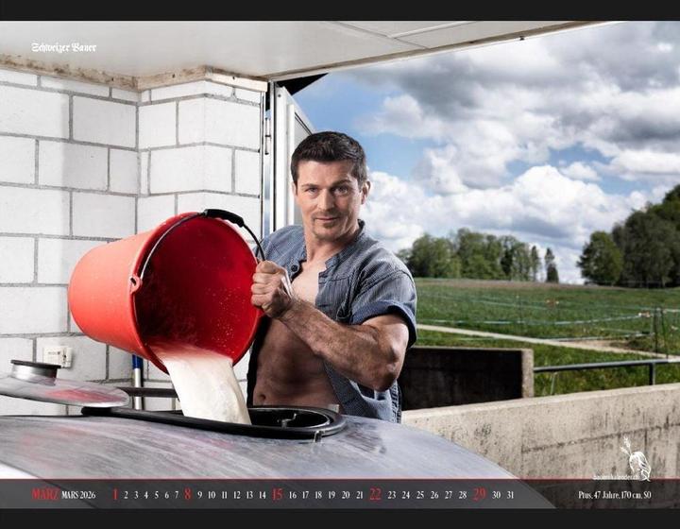The image size is (680, 529).
Task: Select day 12 in the calendar strip
Action: coord(237,495)
